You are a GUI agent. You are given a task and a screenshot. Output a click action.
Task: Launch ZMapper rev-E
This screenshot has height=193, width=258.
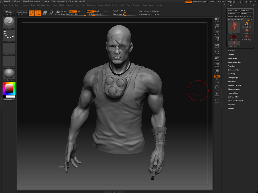[x=9, y=13]
